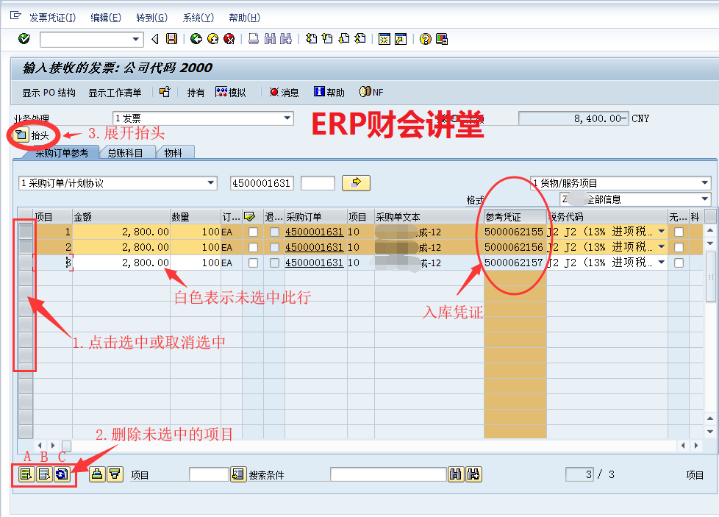Click the invert selection icon labeled C
This screenshot has height=517, width=719.
pos(62,474)
